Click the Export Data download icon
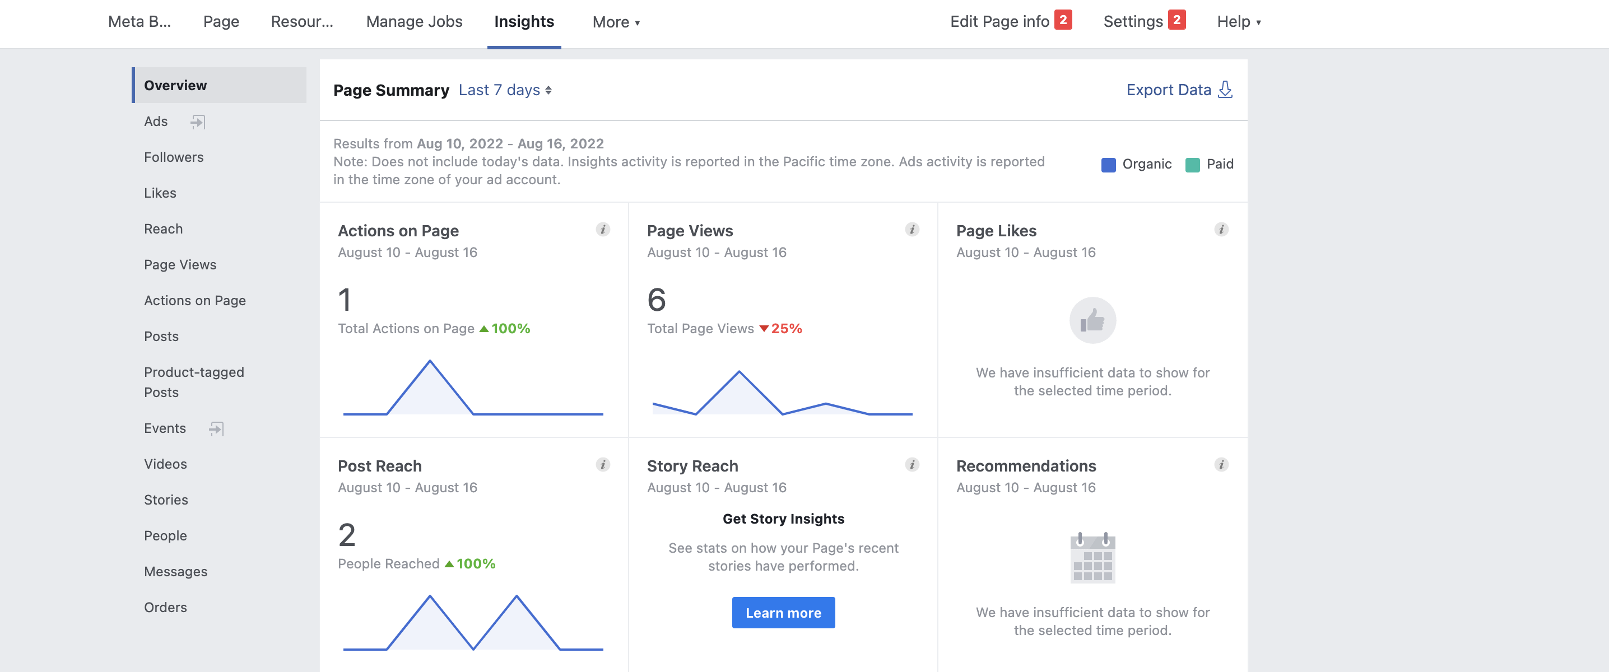The image size is (1609, 672). coord(1225,90)
